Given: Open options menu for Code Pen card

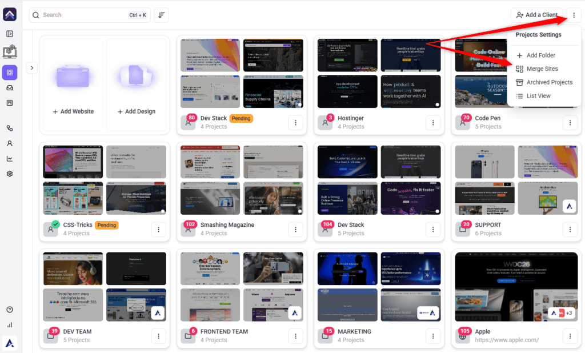Looking at the screenshot, I should tap(570, 123).
